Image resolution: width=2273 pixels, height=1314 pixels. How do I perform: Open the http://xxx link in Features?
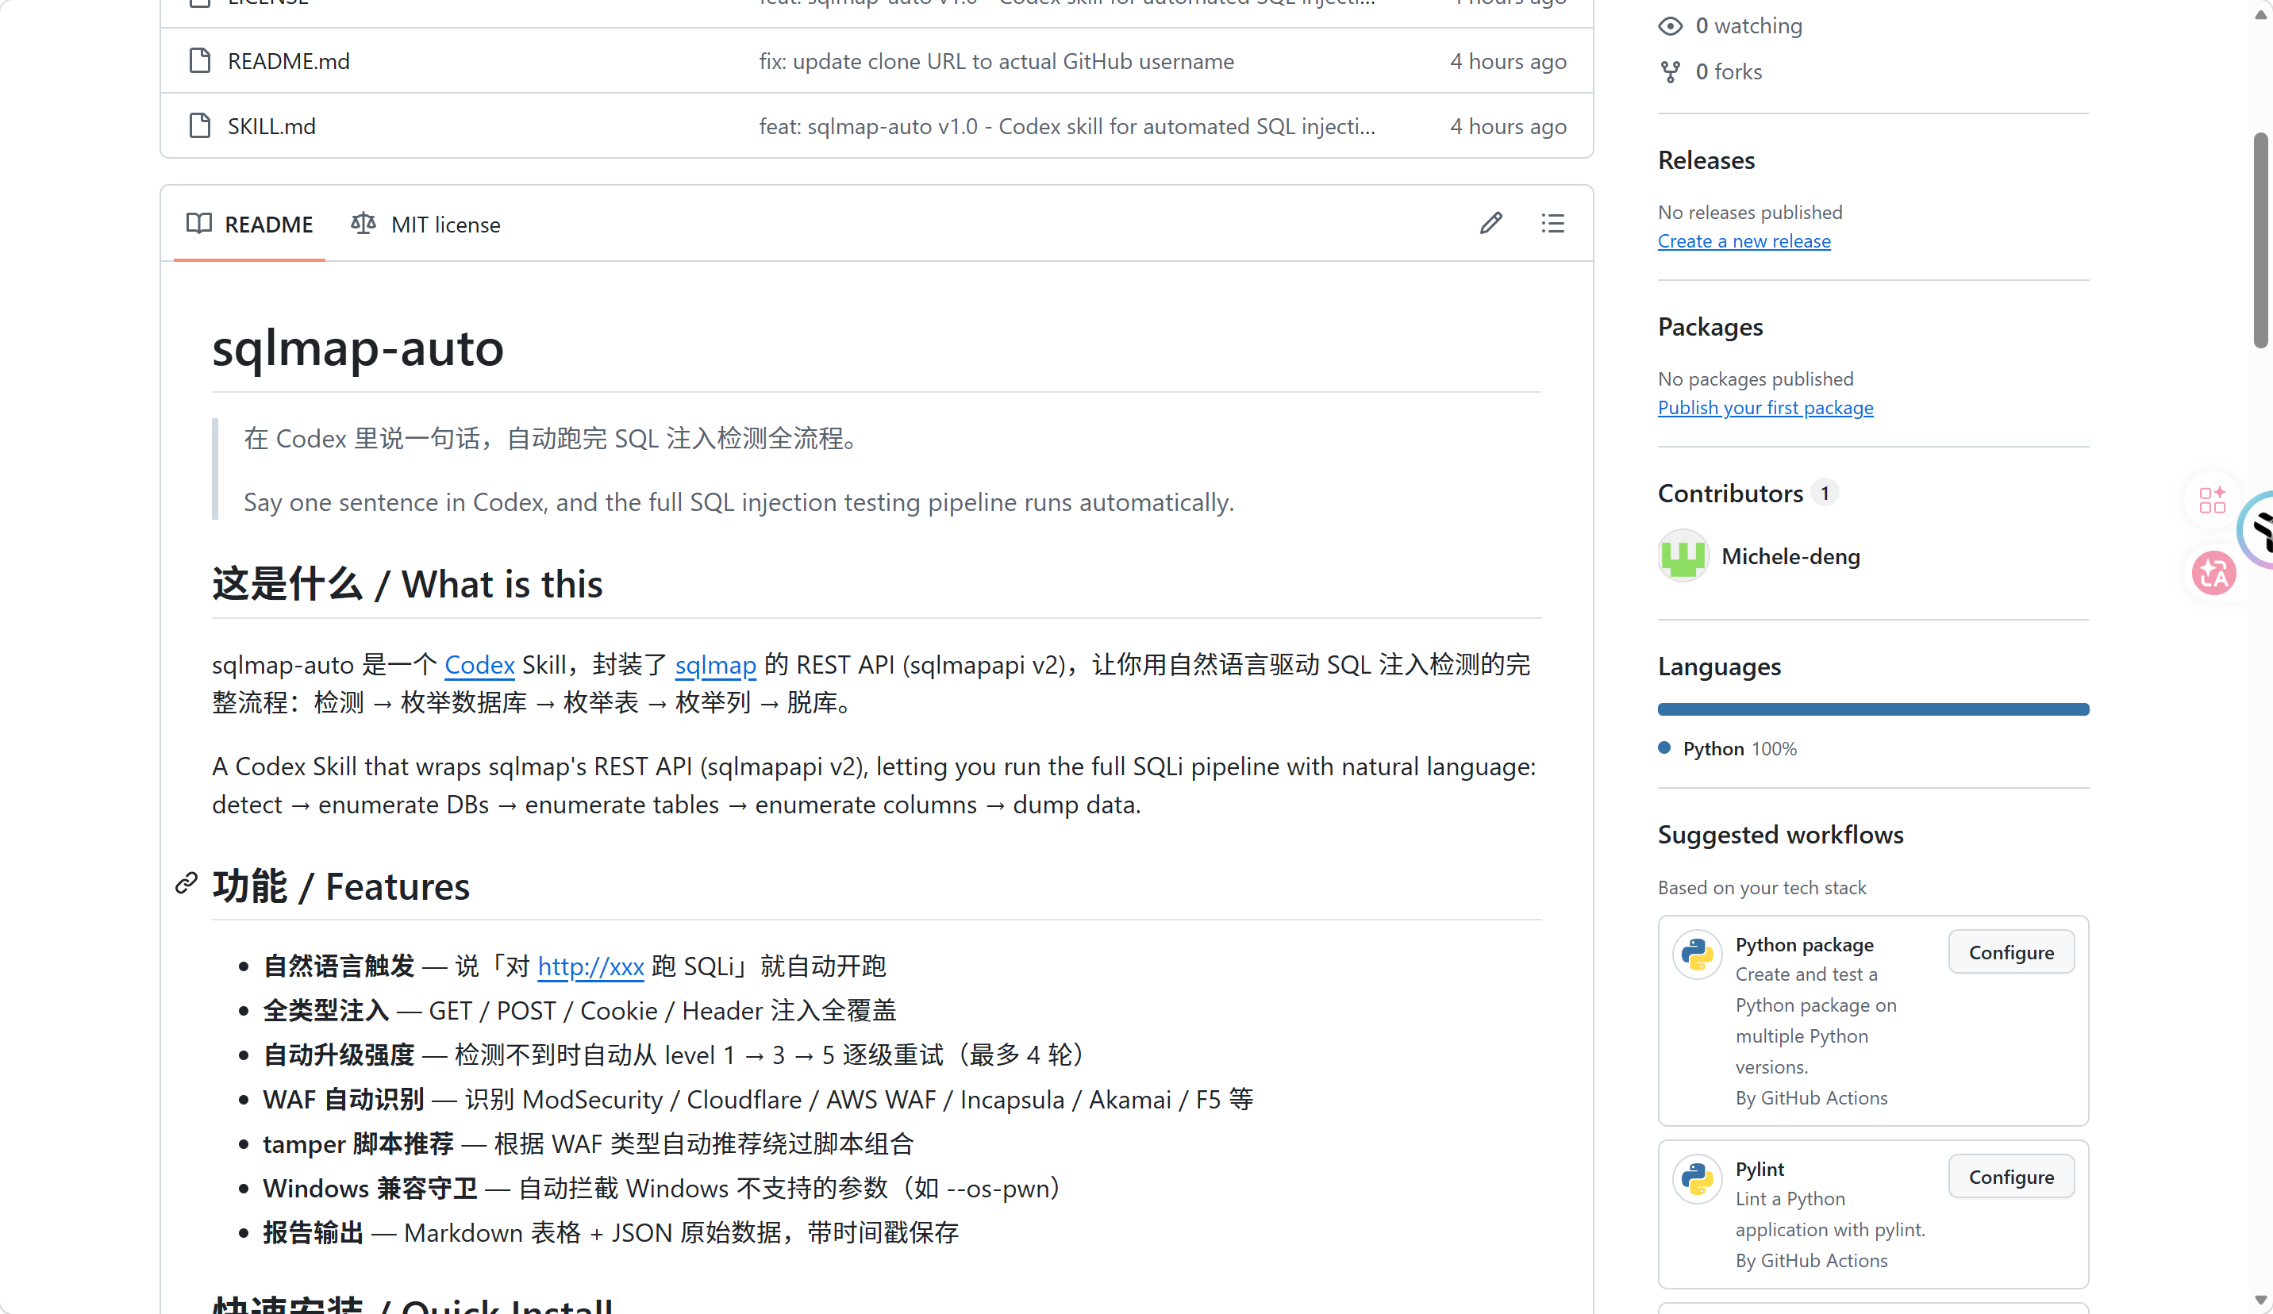[590, 966]
